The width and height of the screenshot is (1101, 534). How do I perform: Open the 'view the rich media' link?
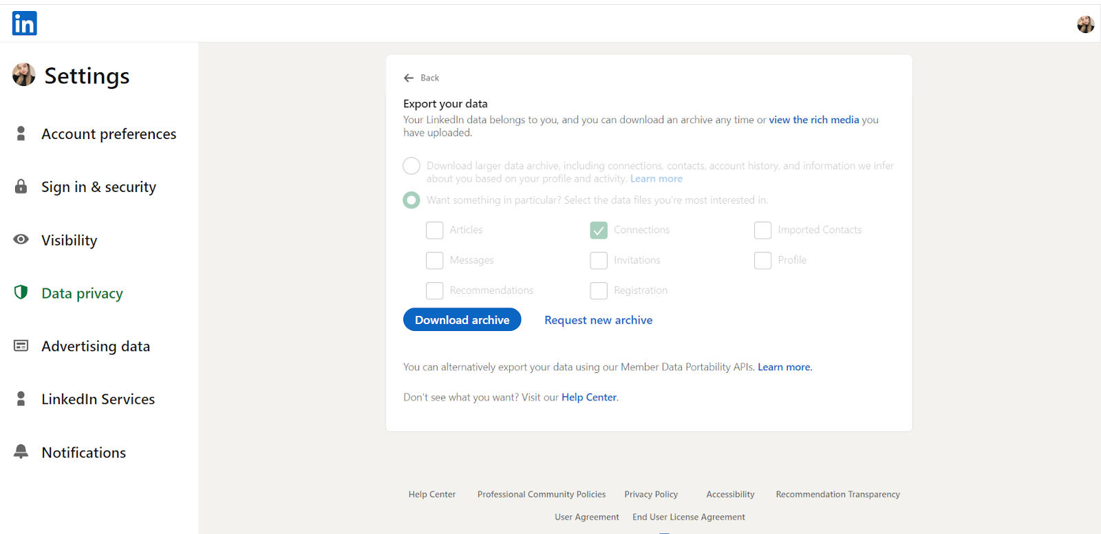[x=814, y=120]
